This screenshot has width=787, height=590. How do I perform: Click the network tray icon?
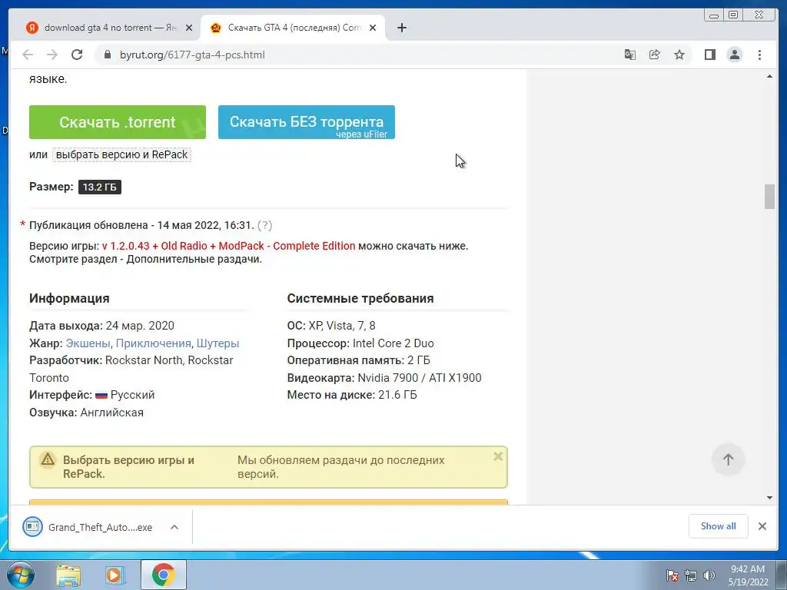tap(691, 575)
